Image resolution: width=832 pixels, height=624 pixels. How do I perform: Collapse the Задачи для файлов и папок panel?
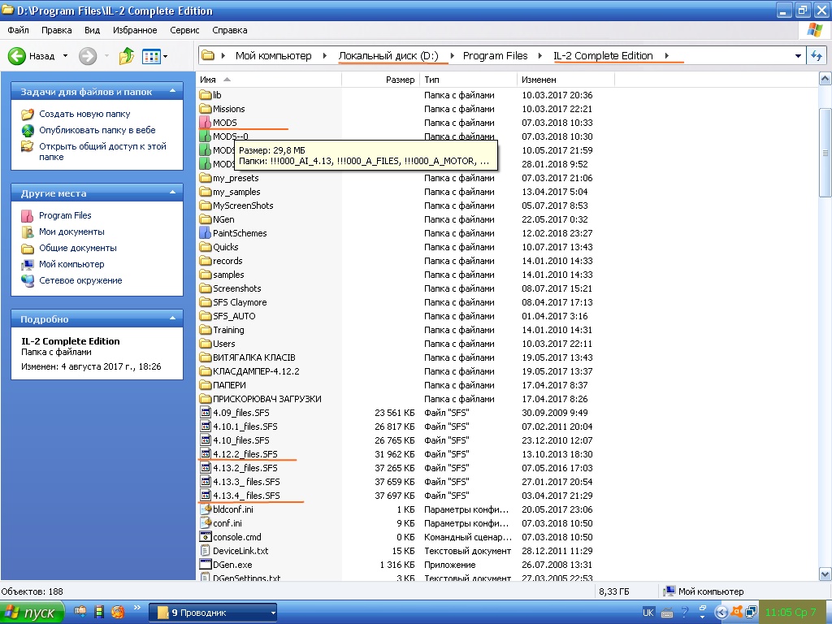click(172, 91)
